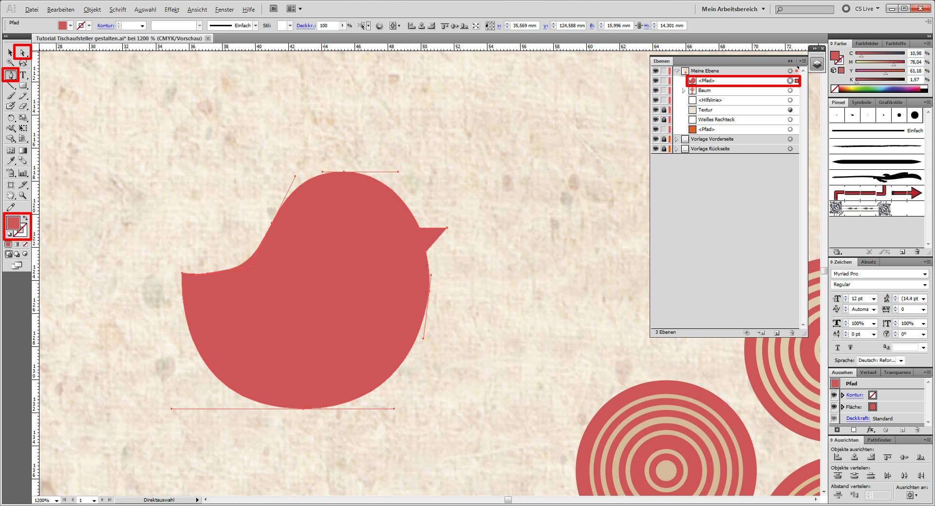The width and height of the screenshot is (935, 506).
Task: Hide the Vorlage Vorderseite layer
Action: pyautogui.click(x=655, y=139)
